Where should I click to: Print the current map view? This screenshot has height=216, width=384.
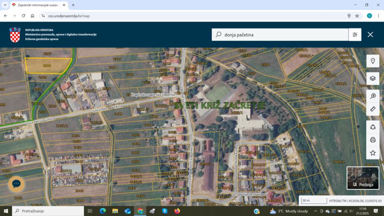tap(373, 140)
